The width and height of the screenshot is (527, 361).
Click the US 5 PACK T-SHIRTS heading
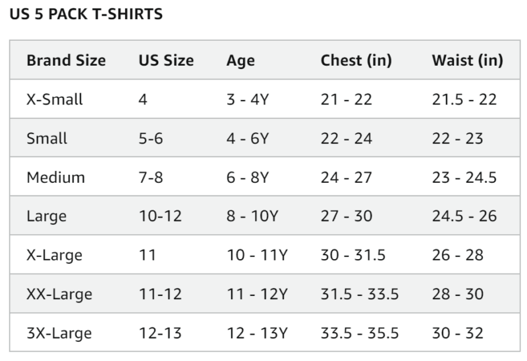[x=86, y=14]
